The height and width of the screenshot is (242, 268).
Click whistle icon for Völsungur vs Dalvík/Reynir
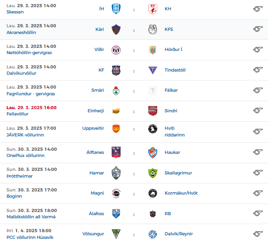pyautogui.click(x=258, y=234)
